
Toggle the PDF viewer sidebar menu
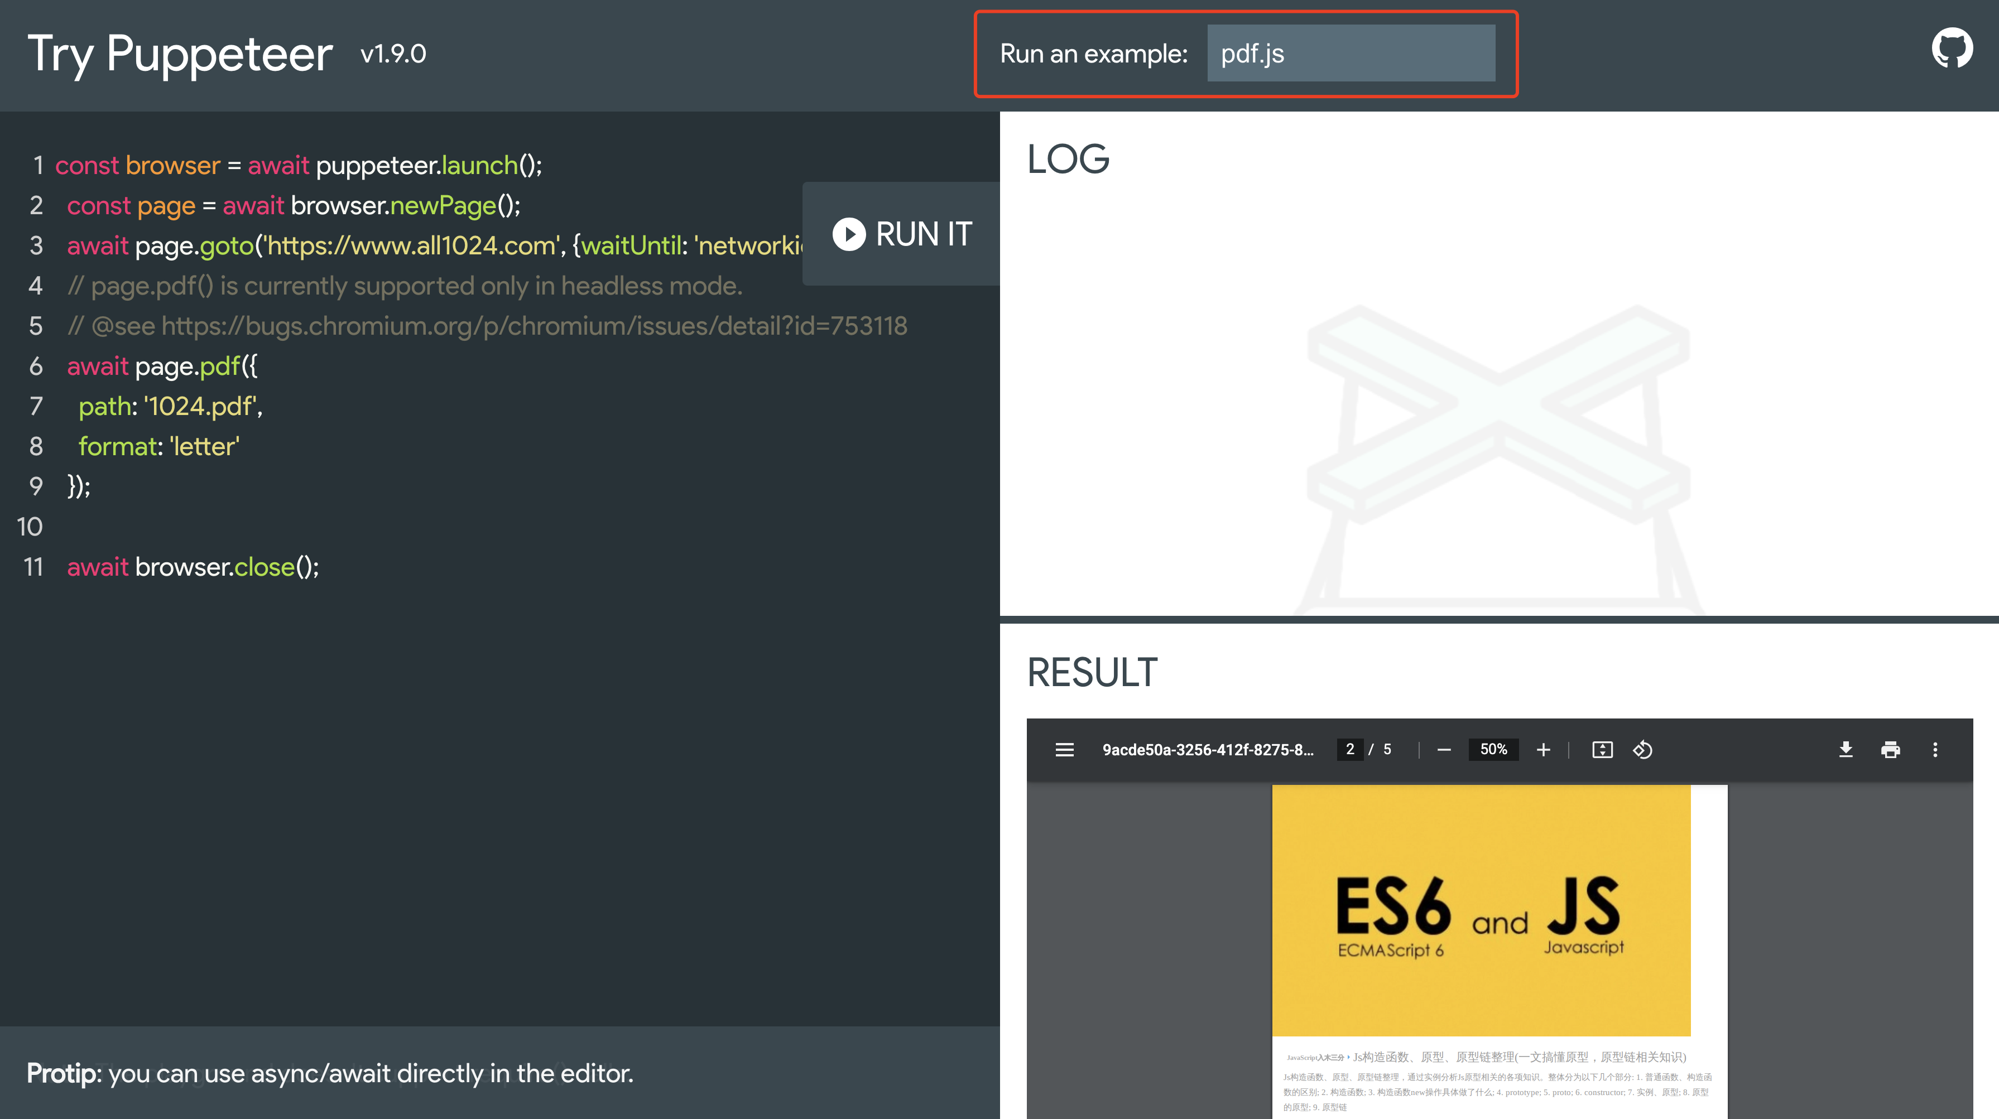[x=1065, y=750]
